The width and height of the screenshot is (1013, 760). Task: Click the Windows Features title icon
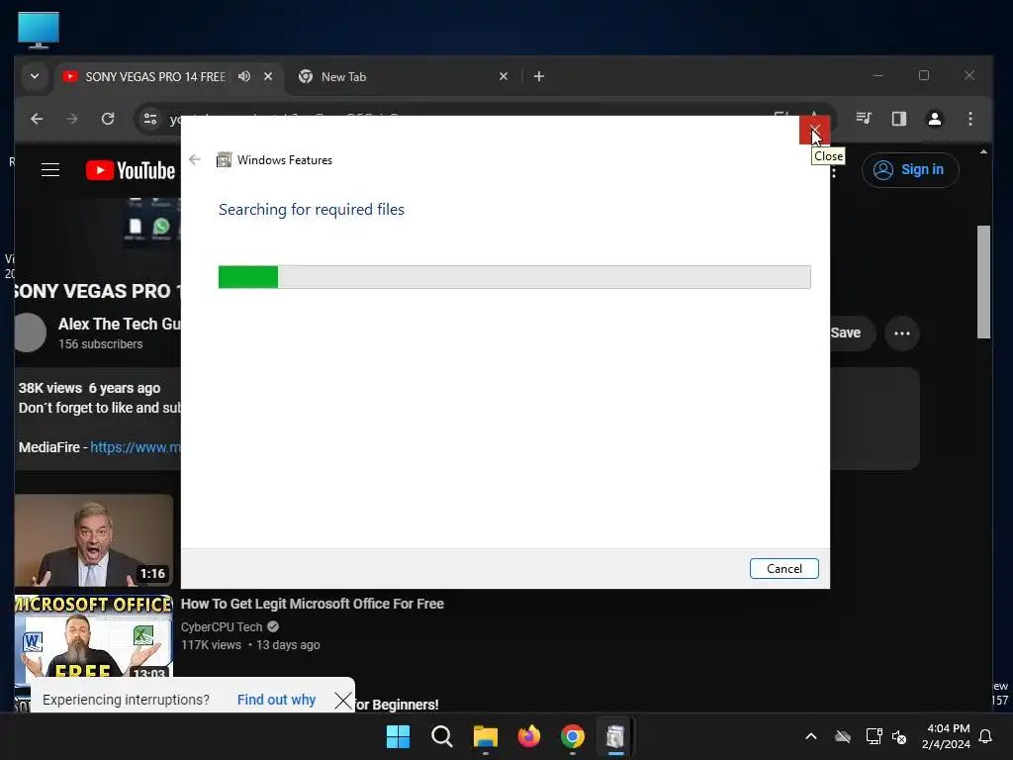[224, 159]
